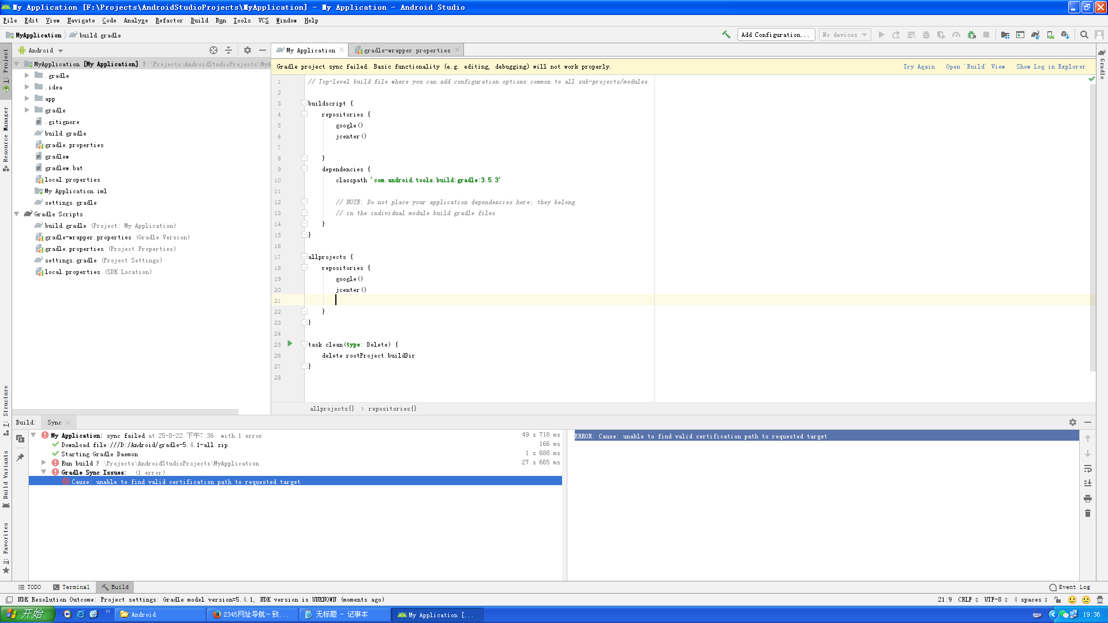Click Apply Changes and Restart Activity icon
Screen dimensions: 1108x623
pos(896,35)
